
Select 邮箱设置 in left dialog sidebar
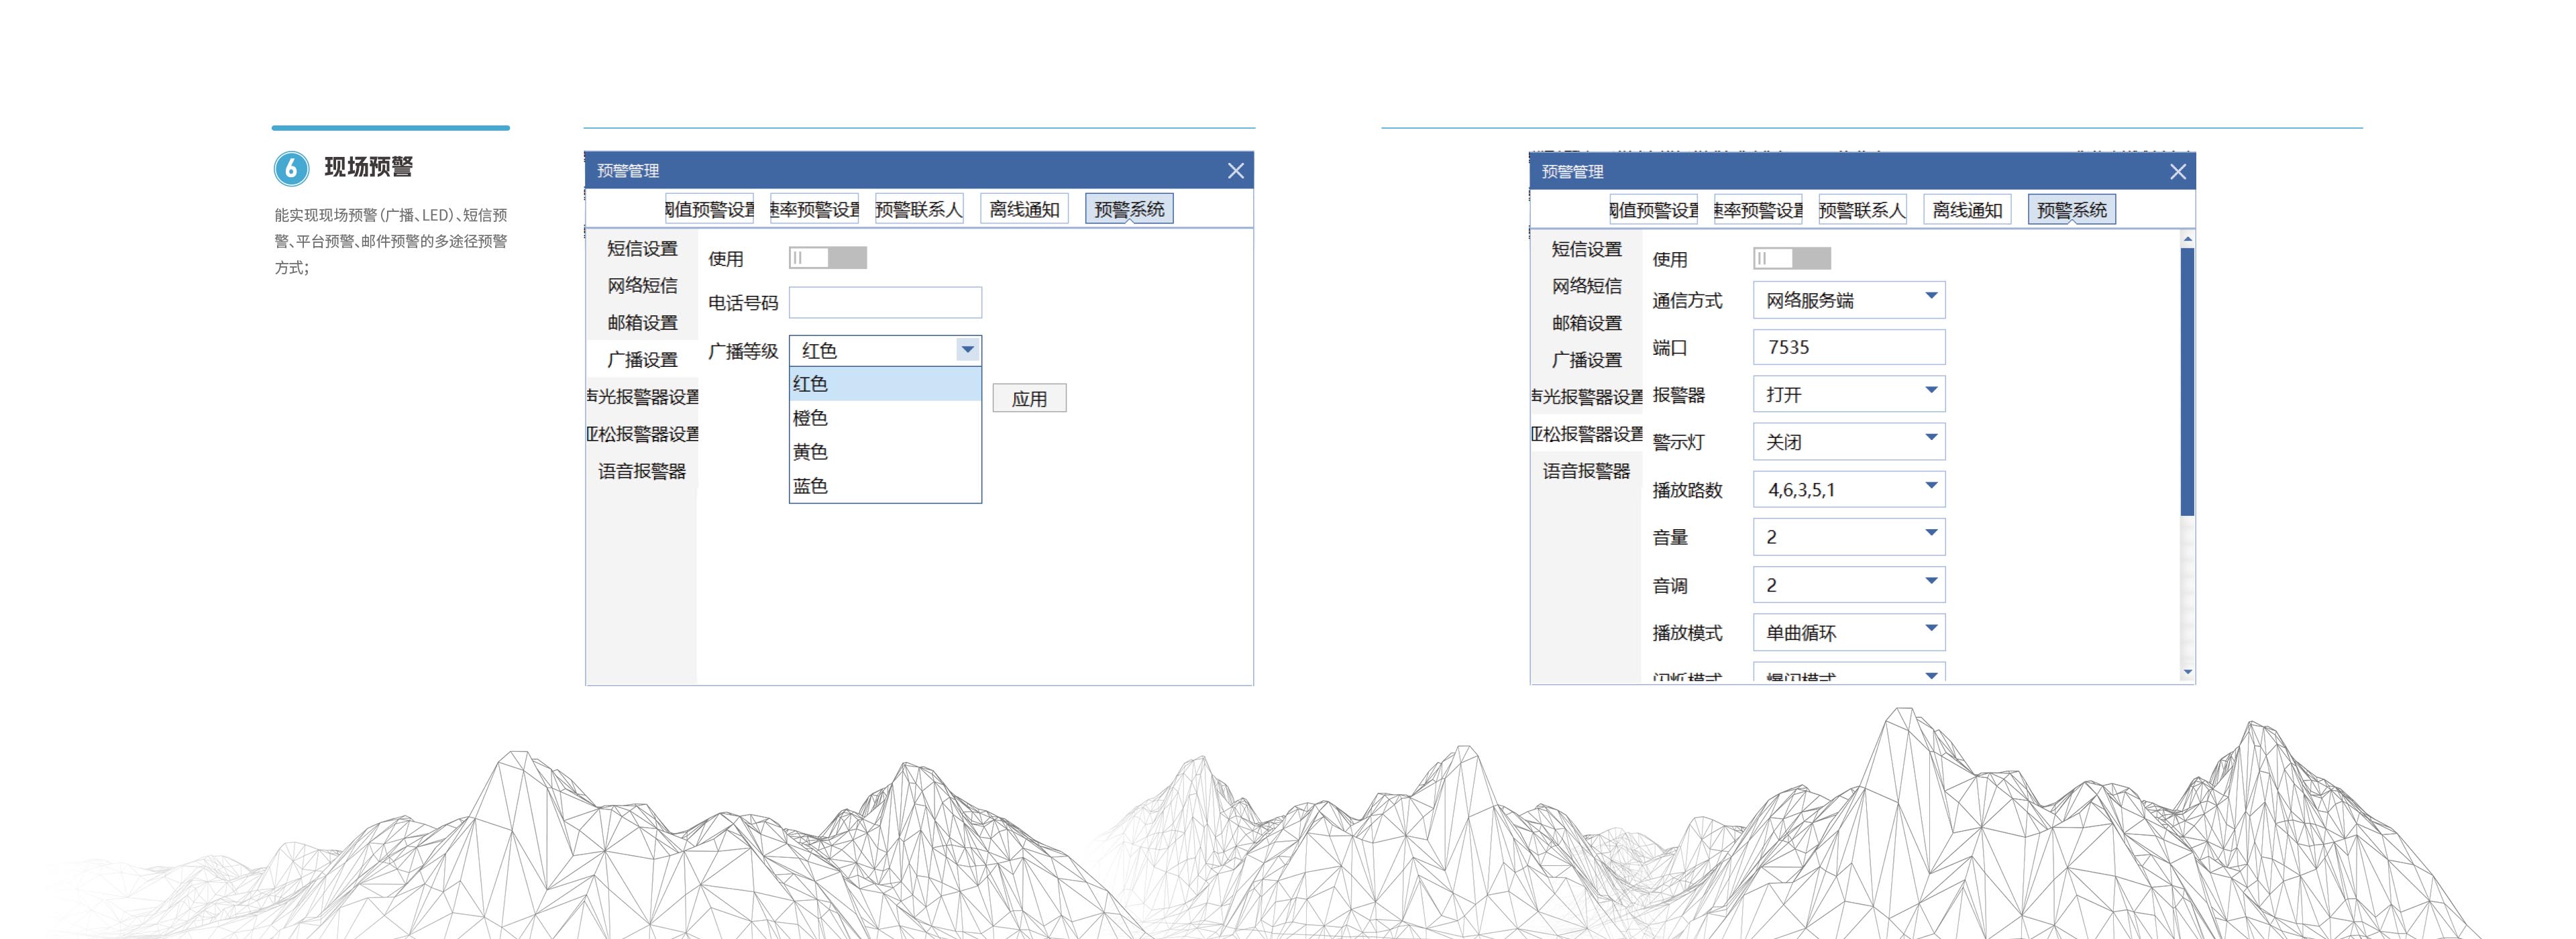[x=642, y=322]
